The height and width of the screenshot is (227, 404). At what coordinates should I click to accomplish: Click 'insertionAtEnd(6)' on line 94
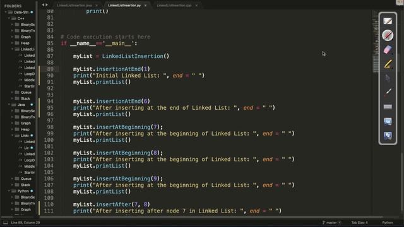(x=122, y=101)
